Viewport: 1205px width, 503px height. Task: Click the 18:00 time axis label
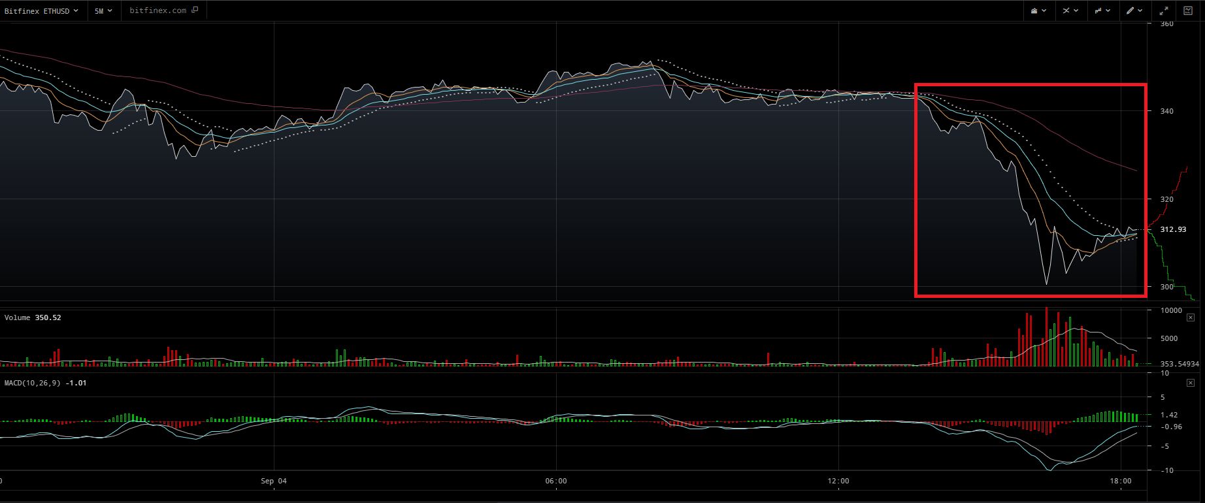[1121, 481]
